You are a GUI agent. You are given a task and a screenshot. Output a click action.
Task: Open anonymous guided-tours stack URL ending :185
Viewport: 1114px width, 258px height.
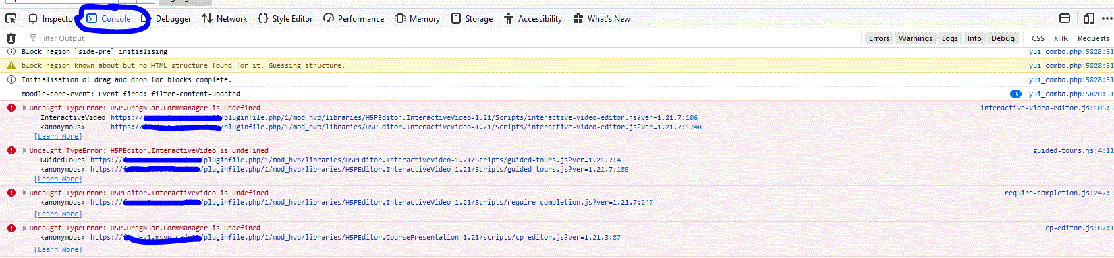(360, 169)
